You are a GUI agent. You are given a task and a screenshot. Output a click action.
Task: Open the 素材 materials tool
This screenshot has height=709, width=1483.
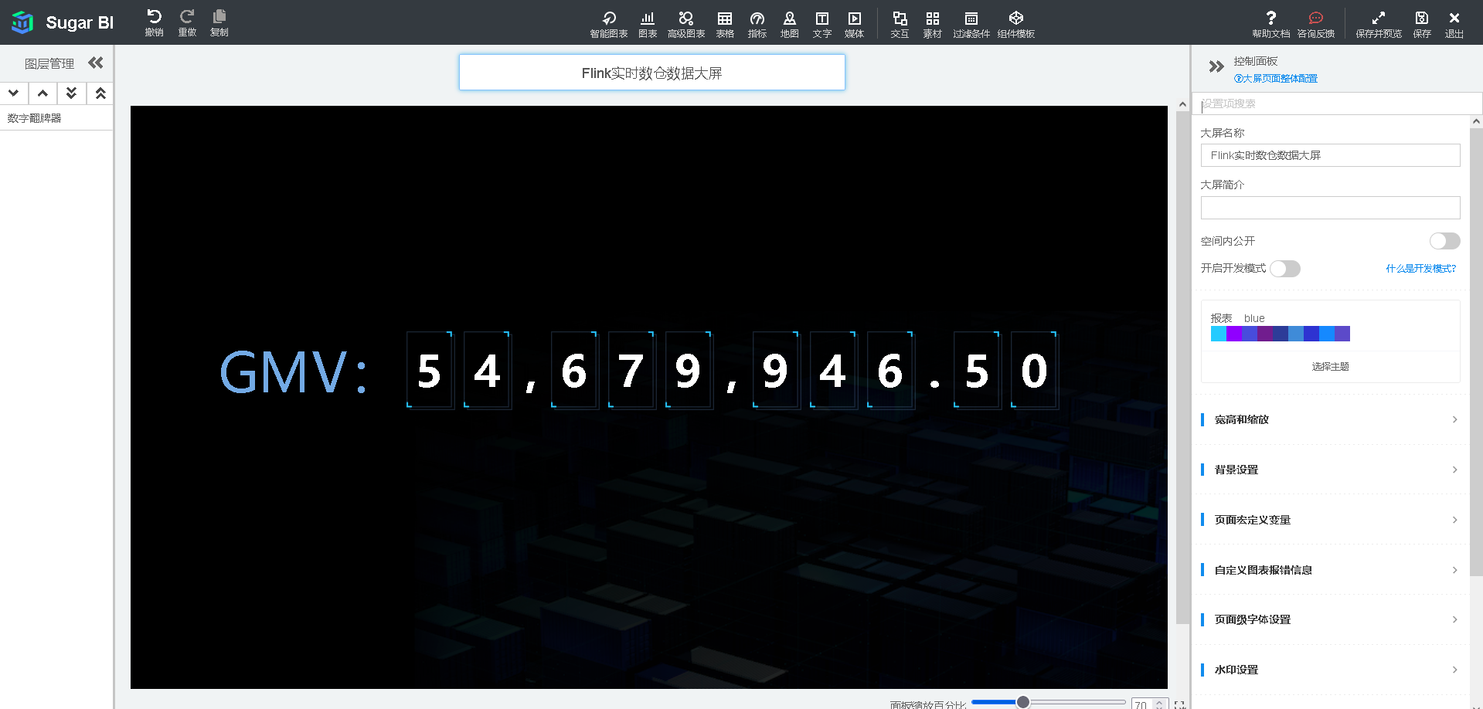933,24
